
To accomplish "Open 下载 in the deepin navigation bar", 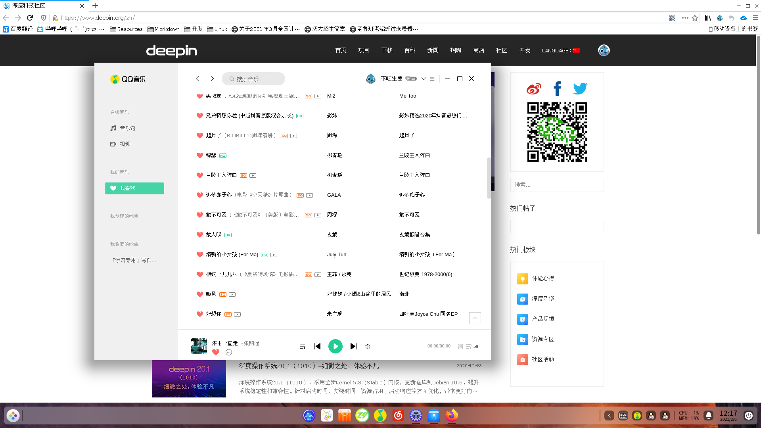I will coord(387,50).
